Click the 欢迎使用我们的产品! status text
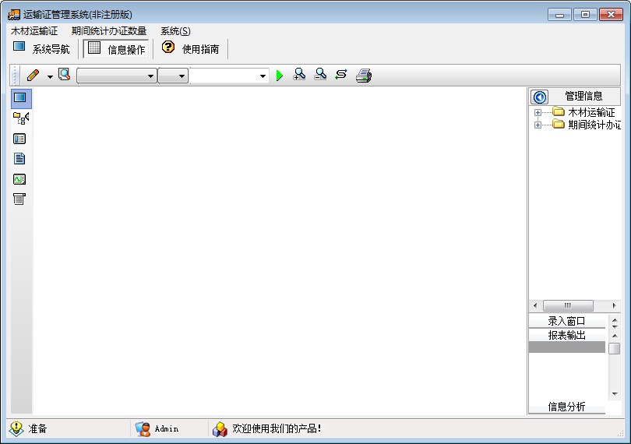Image resolution: width=631 pixels, height=444 pixels. coord(277,428)
